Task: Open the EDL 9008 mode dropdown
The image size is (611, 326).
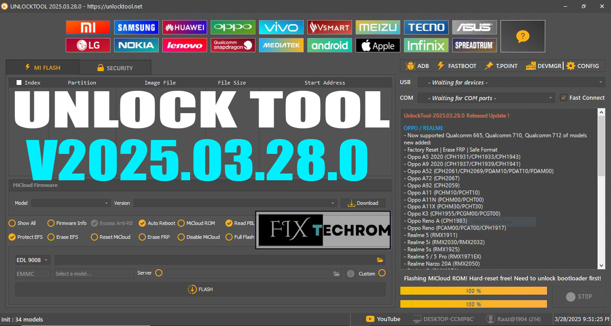Action: [33, 260]
